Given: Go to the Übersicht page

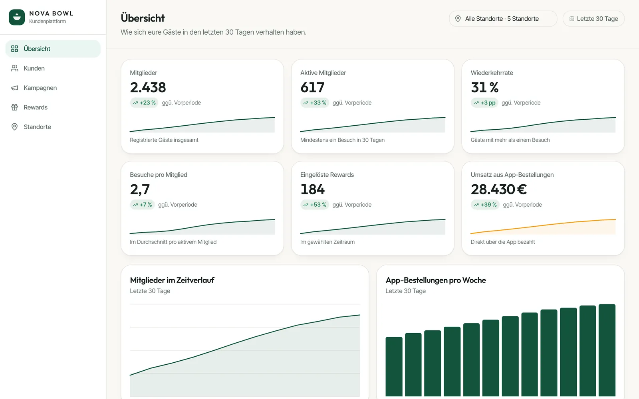Looking at the screenshot, I should coord(53,49).
